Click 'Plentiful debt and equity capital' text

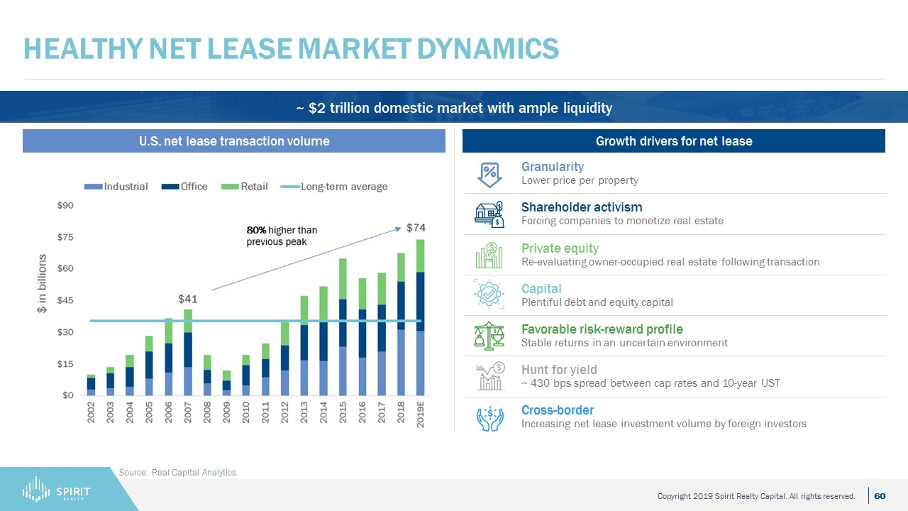tap(597, 302)
